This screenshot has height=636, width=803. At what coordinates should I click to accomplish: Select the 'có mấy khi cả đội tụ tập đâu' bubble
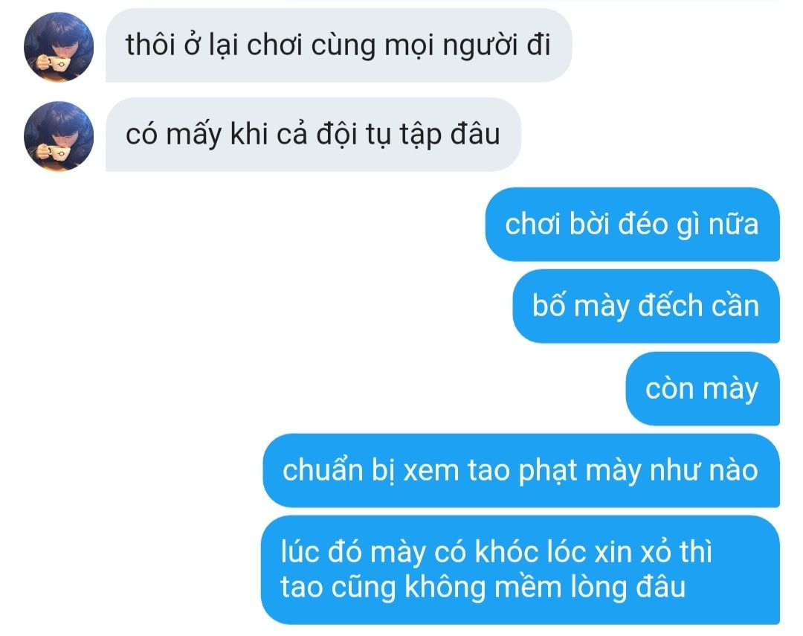313,135
